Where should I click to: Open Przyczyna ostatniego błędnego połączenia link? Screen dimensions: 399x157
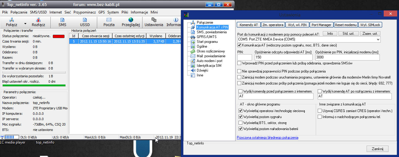point(267,138)
